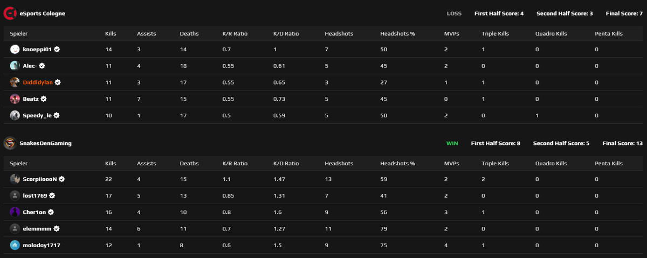Click verified badge next to Alec-
Screen dimensions: 647x258
[x=42, y=66]
